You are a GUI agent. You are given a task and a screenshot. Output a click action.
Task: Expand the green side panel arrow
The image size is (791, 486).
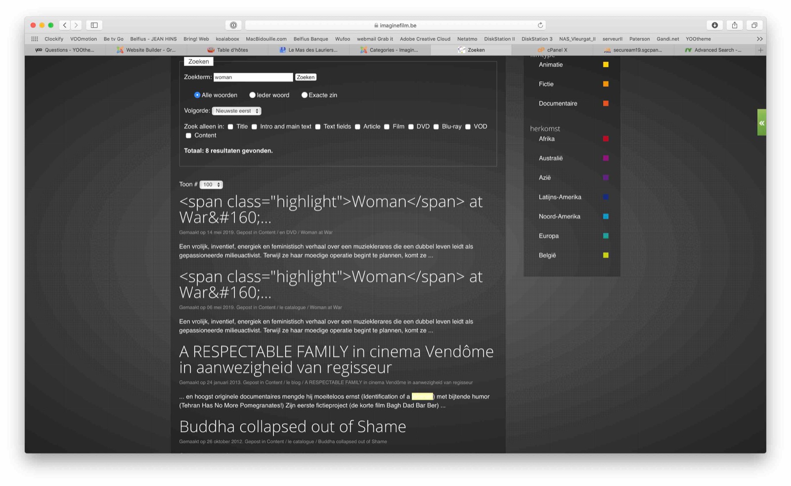coord(761,123)
